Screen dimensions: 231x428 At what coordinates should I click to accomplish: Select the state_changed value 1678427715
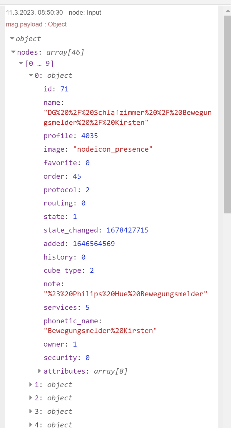click(x=128, y=230)
